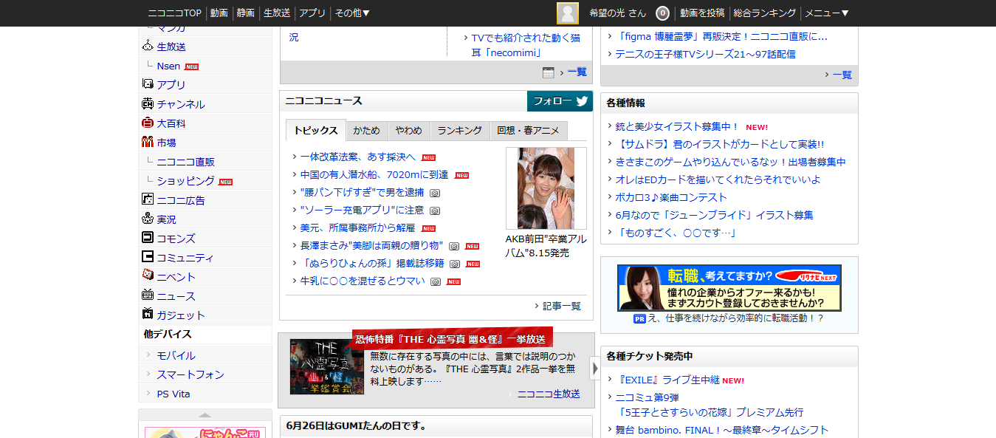Click the コミュニティ sidebar icon
Viewport: 996px width, 438px height.
[x=148, y=257]
